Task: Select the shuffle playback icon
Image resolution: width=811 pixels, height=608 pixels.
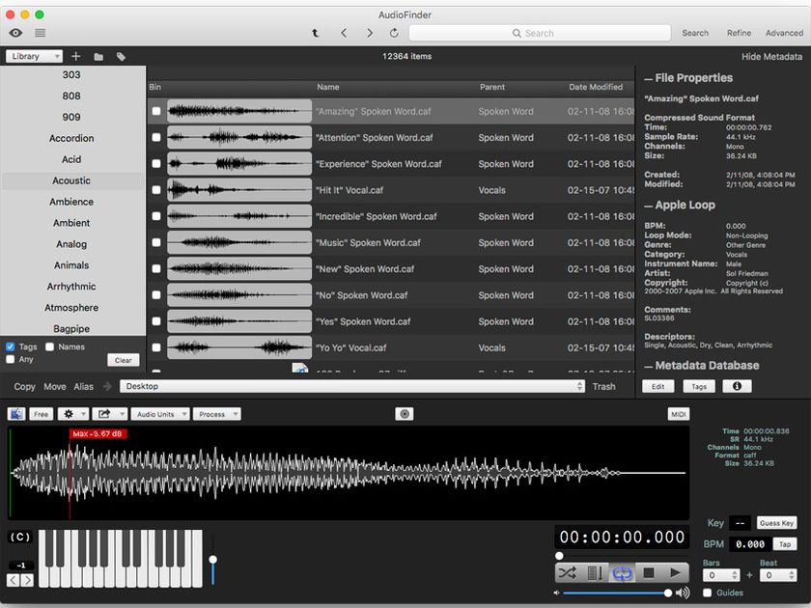Action: click(568, 572)
